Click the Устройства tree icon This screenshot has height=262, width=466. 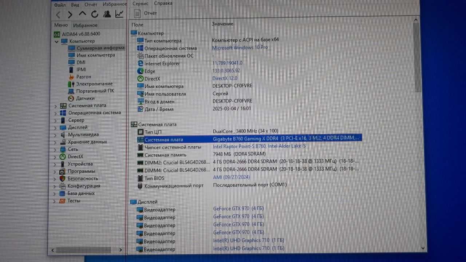[63, 164]
